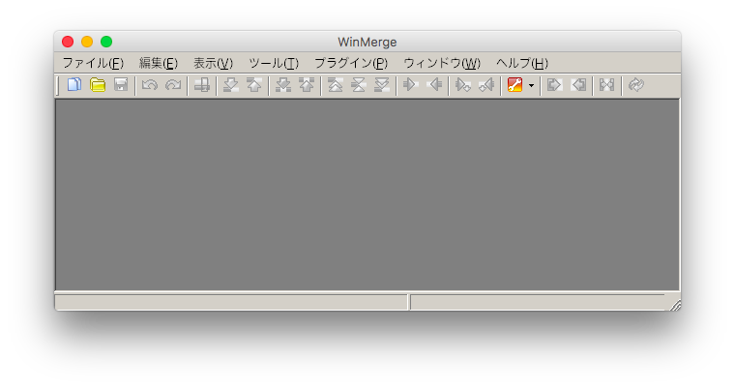Click the Redo arrow icon
The width and height of the screenshot is (735, 388).
point(173,85)
